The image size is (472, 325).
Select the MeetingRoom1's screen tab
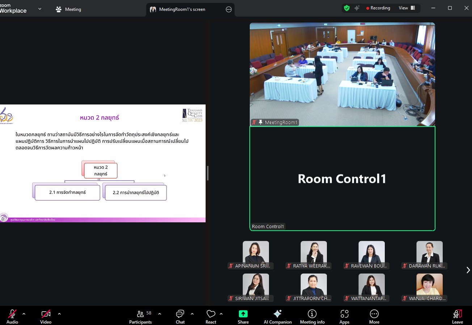[x=182, y=9]
